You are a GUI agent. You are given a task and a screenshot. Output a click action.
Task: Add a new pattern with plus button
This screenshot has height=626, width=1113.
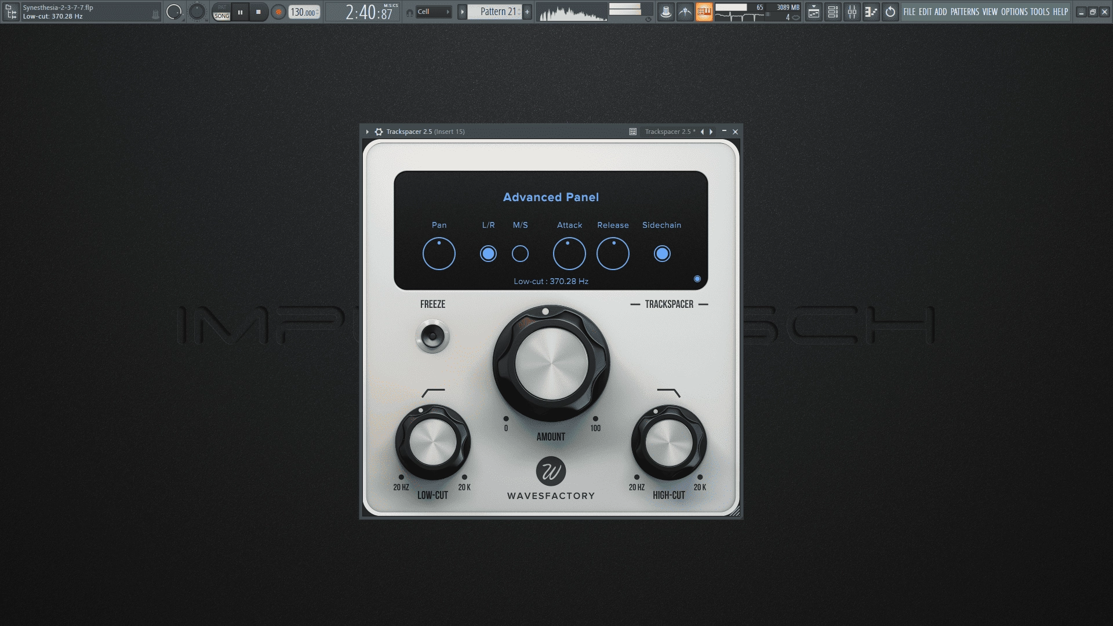point(527,12)
